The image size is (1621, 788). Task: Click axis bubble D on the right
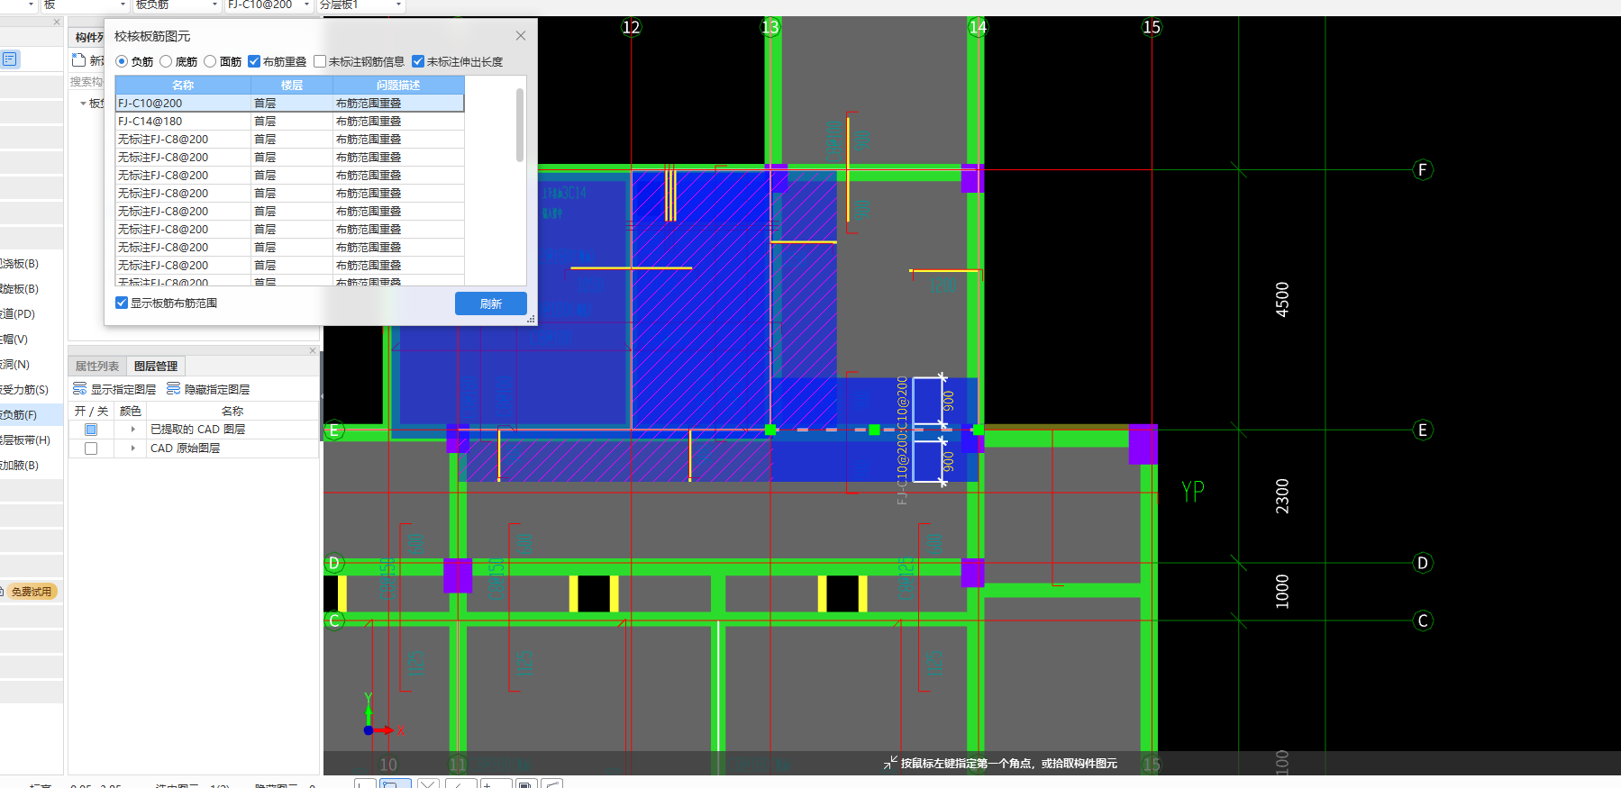[x=1423, y=563]
